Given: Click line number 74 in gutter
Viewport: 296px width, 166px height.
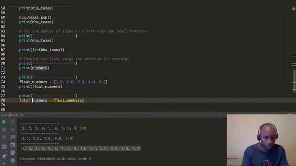Looking at the screenshot, I should pyautogui.click(x=3, y=82).
